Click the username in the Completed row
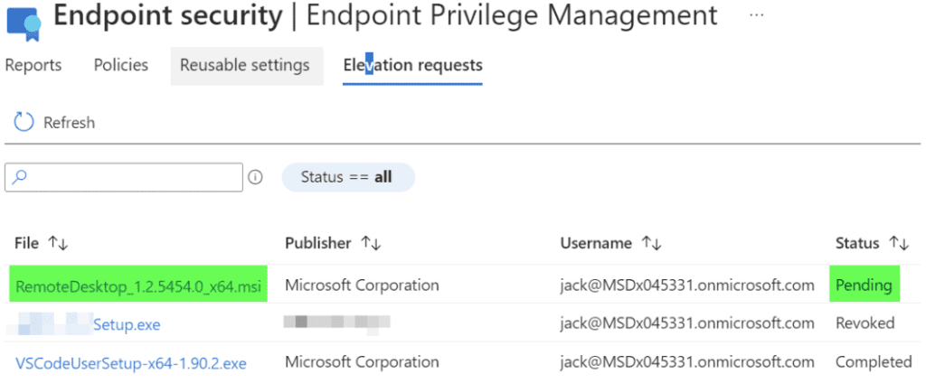 click(687, 361)
